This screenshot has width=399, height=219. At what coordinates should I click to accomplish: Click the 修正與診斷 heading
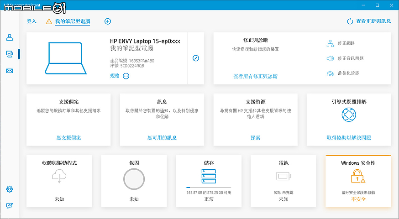255,40
